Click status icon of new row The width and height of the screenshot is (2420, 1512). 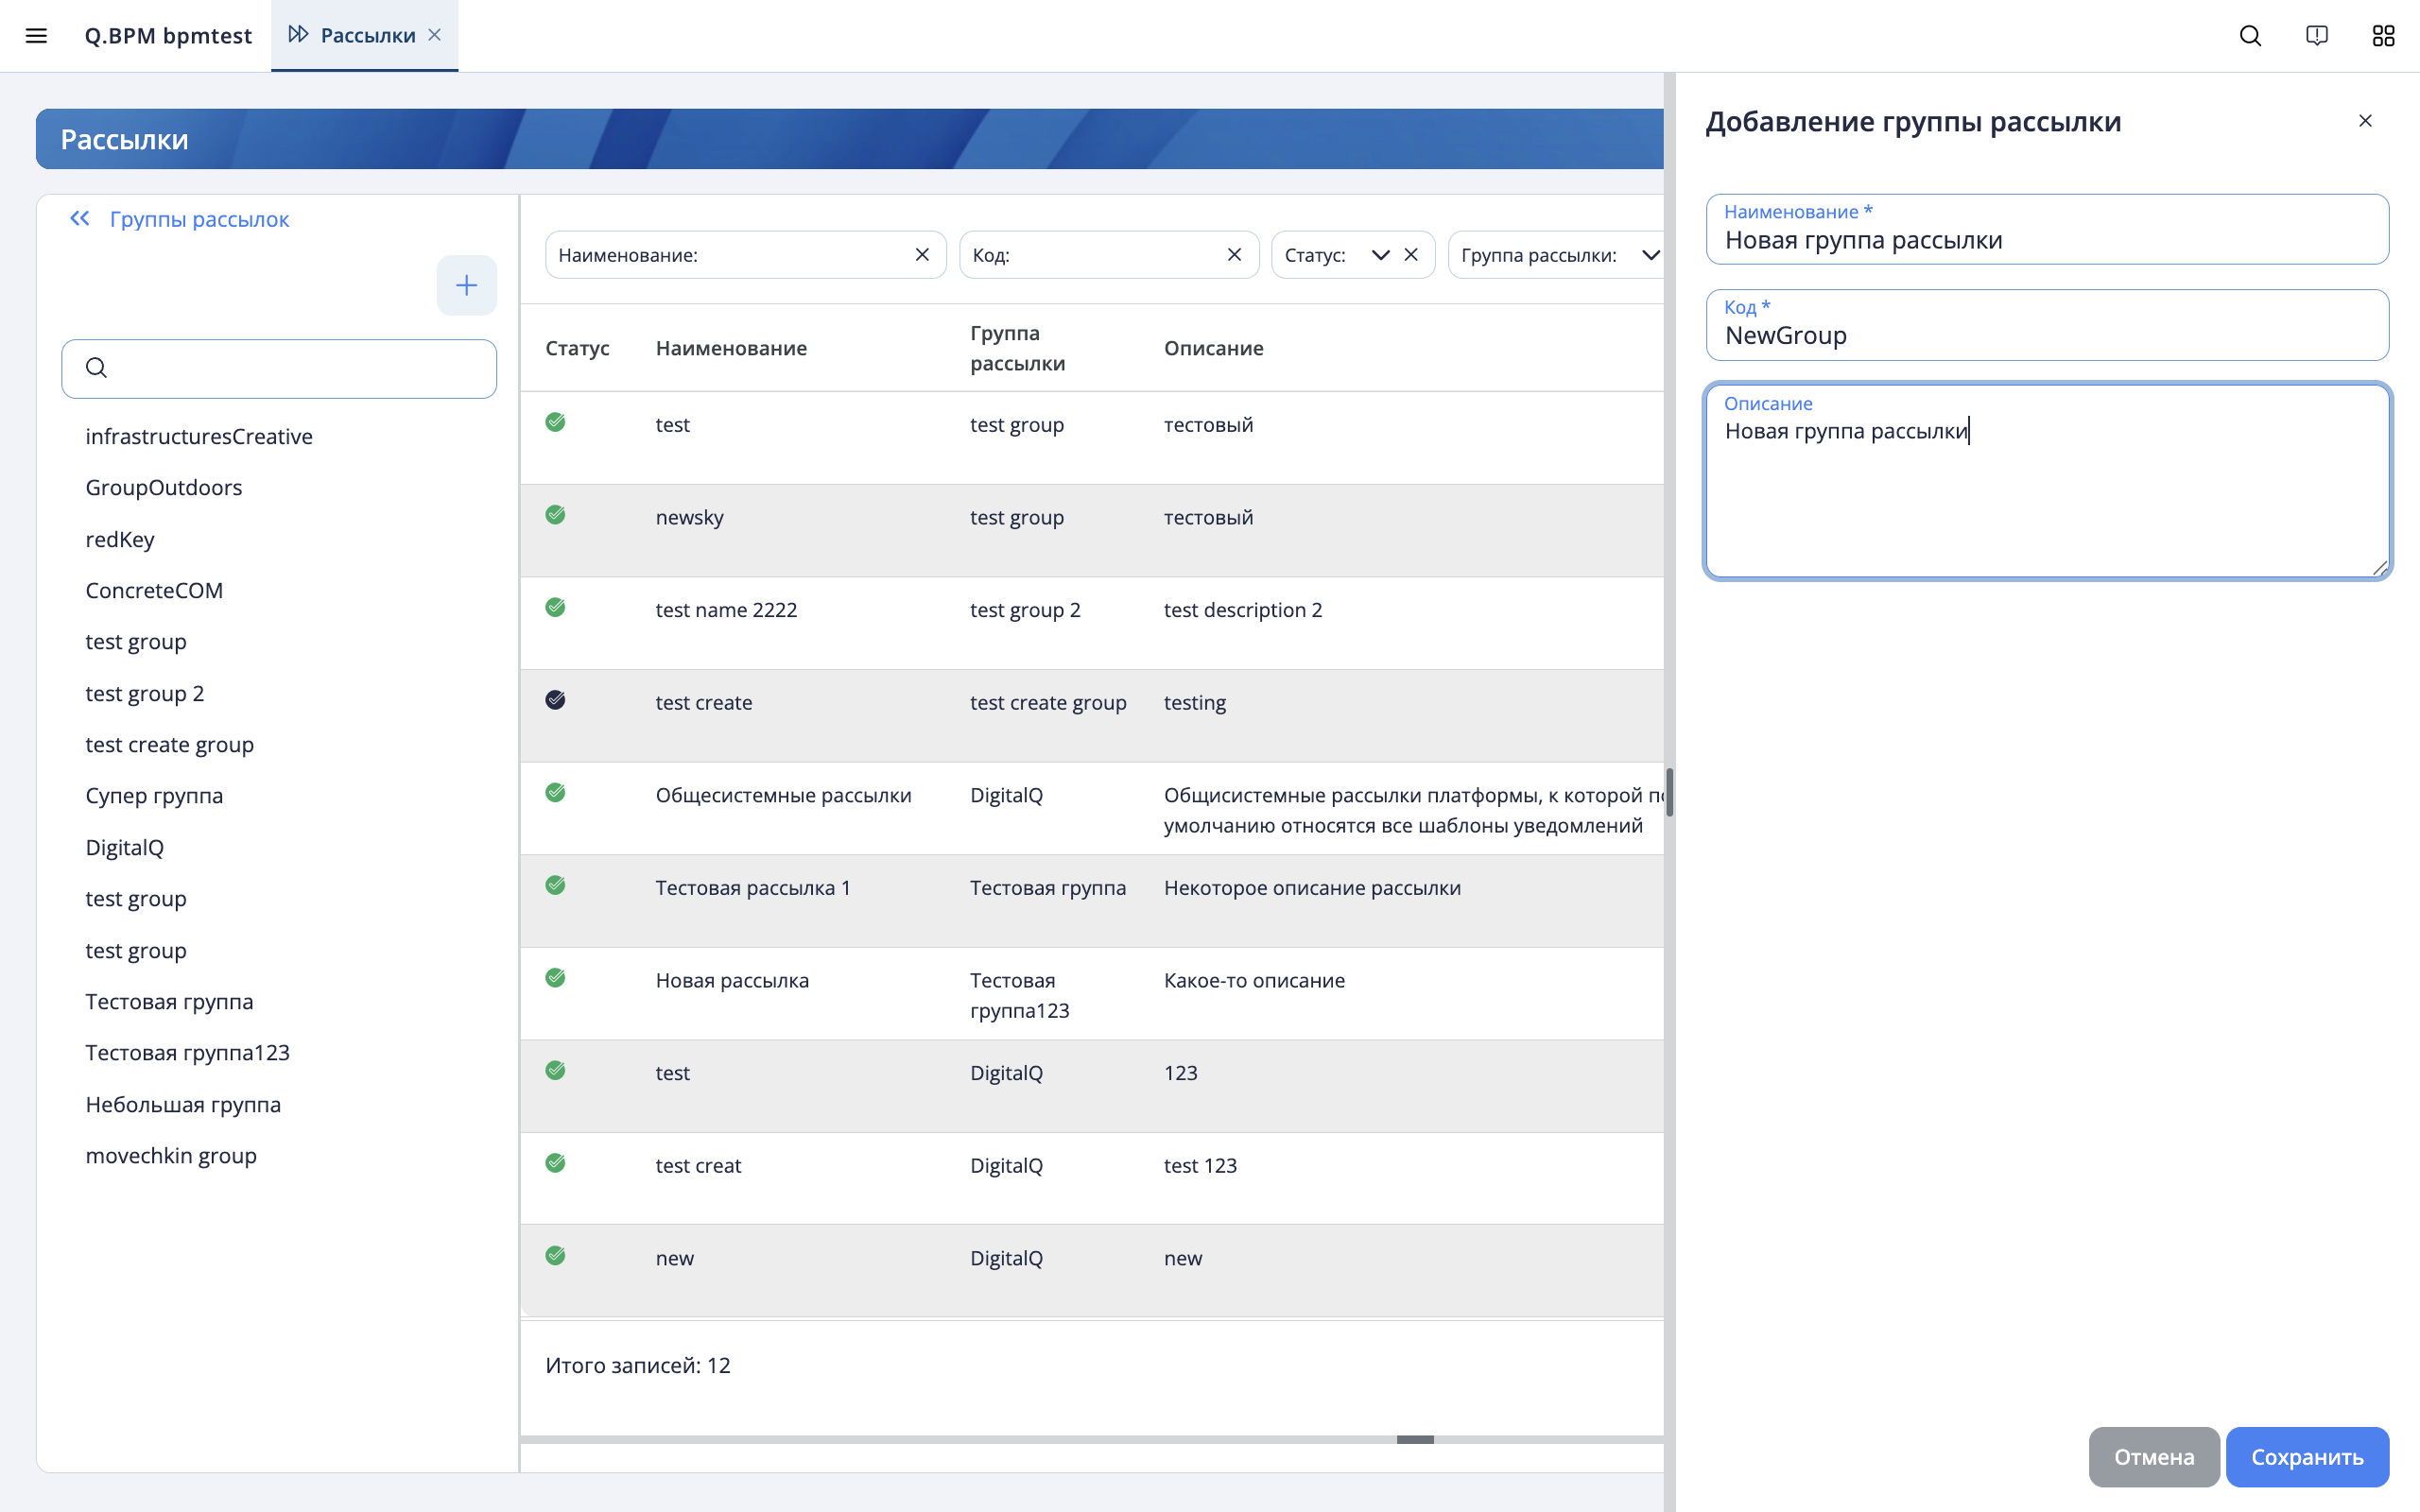click(x=556, y=1256)
